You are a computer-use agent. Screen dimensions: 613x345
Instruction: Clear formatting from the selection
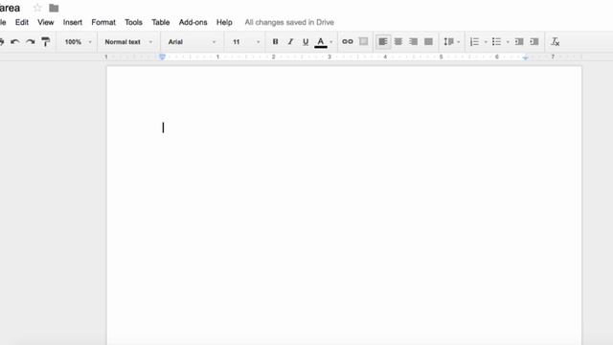556,41
